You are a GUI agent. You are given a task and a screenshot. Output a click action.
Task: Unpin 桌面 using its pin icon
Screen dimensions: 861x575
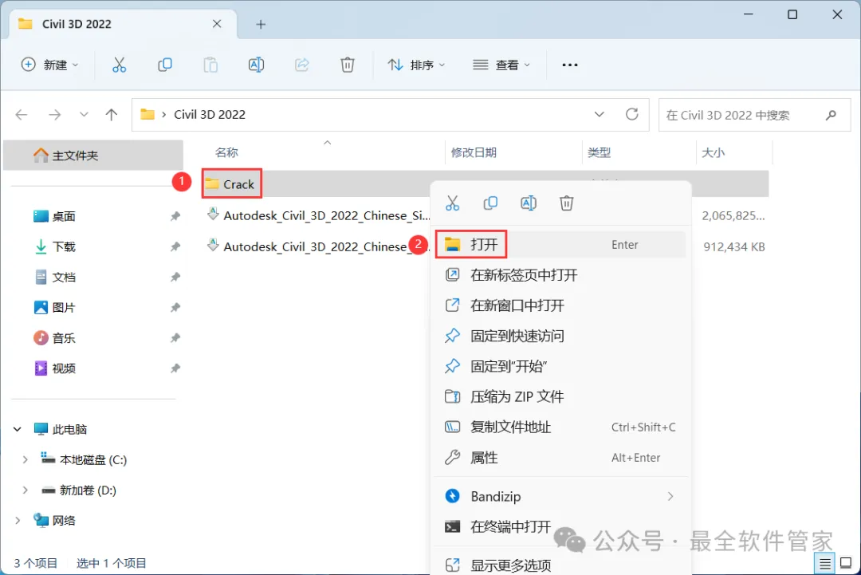pyautogui.click(x=175, y=216)
